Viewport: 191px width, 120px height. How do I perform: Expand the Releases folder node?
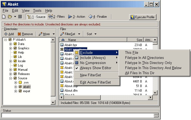point(11,74)
